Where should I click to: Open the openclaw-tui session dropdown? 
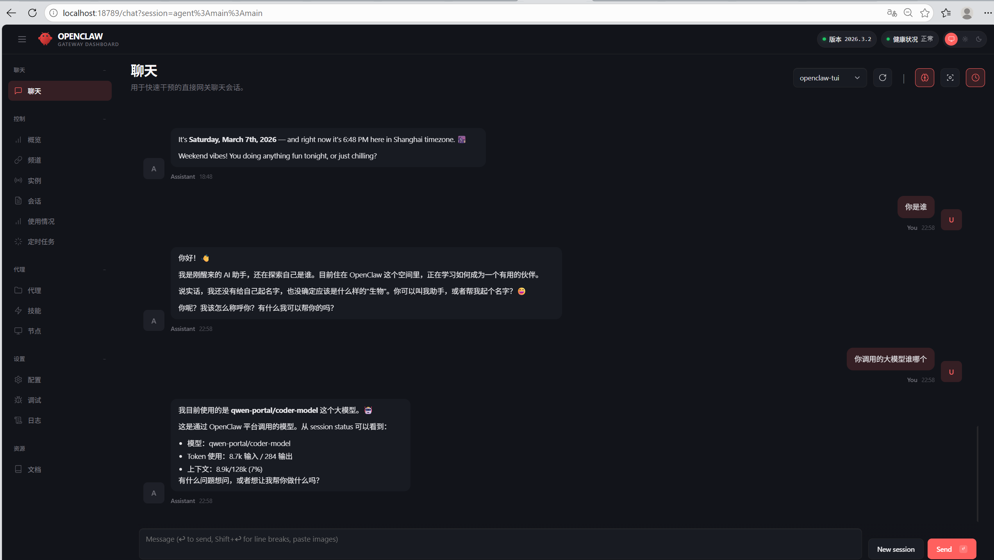click(x=829, y=78)
